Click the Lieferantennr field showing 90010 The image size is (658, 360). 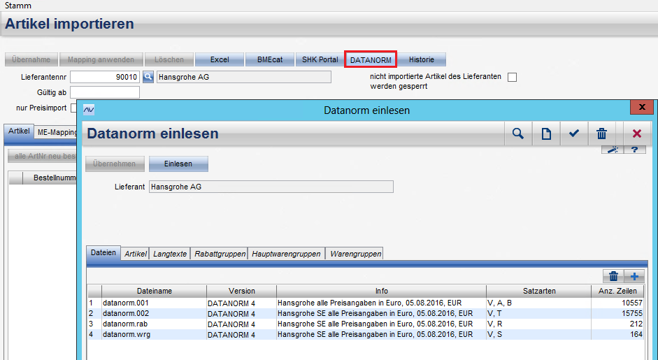104,77
